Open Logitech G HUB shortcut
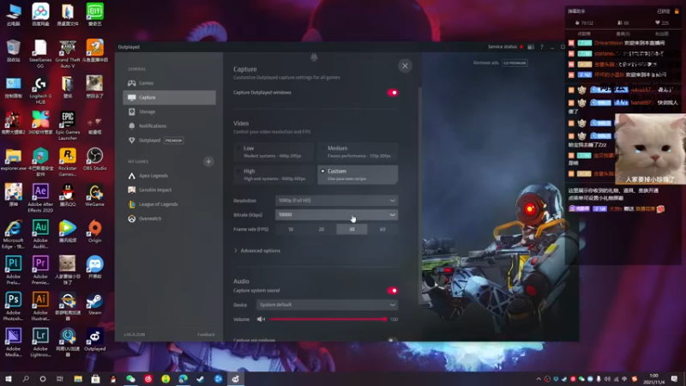Image resolution: width=686 pixels, height=386 pixels. point(40,90)
